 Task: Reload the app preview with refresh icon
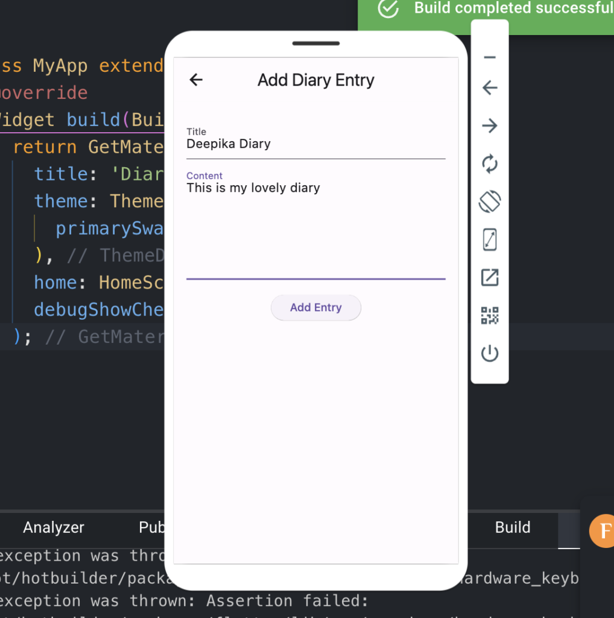pos(490,164)
